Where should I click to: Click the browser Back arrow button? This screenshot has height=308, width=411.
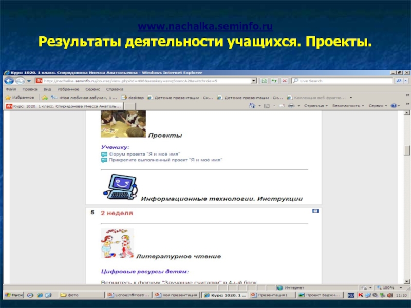point(9,81)
